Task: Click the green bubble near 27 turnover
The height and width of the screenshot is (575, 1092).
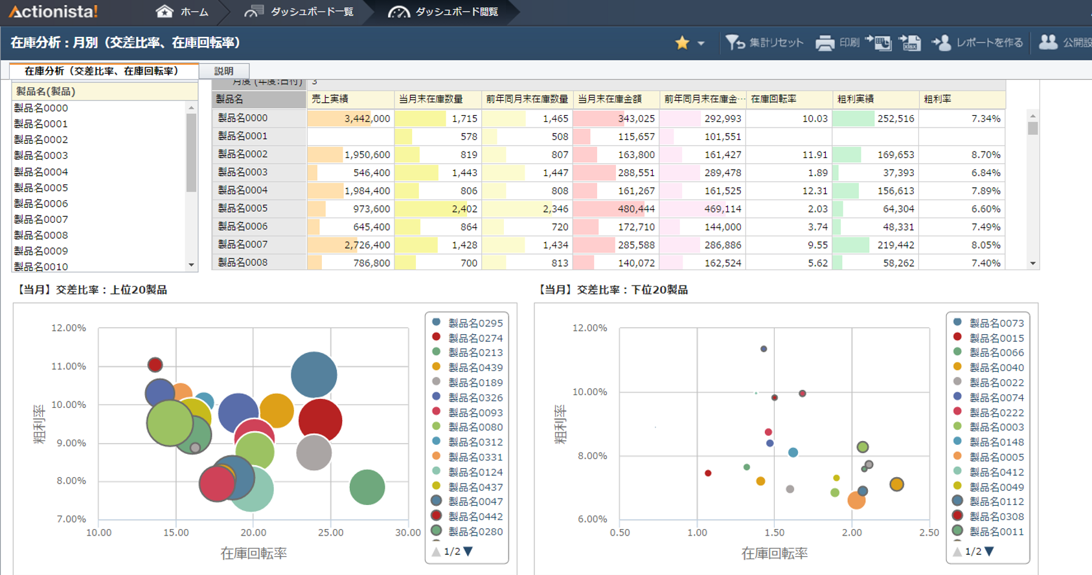Action: 367,487
